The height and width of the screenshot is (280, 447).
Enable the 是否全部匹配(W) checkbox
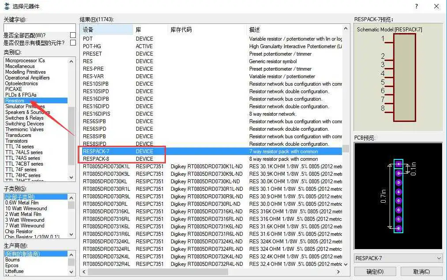(x=73, y=34)
